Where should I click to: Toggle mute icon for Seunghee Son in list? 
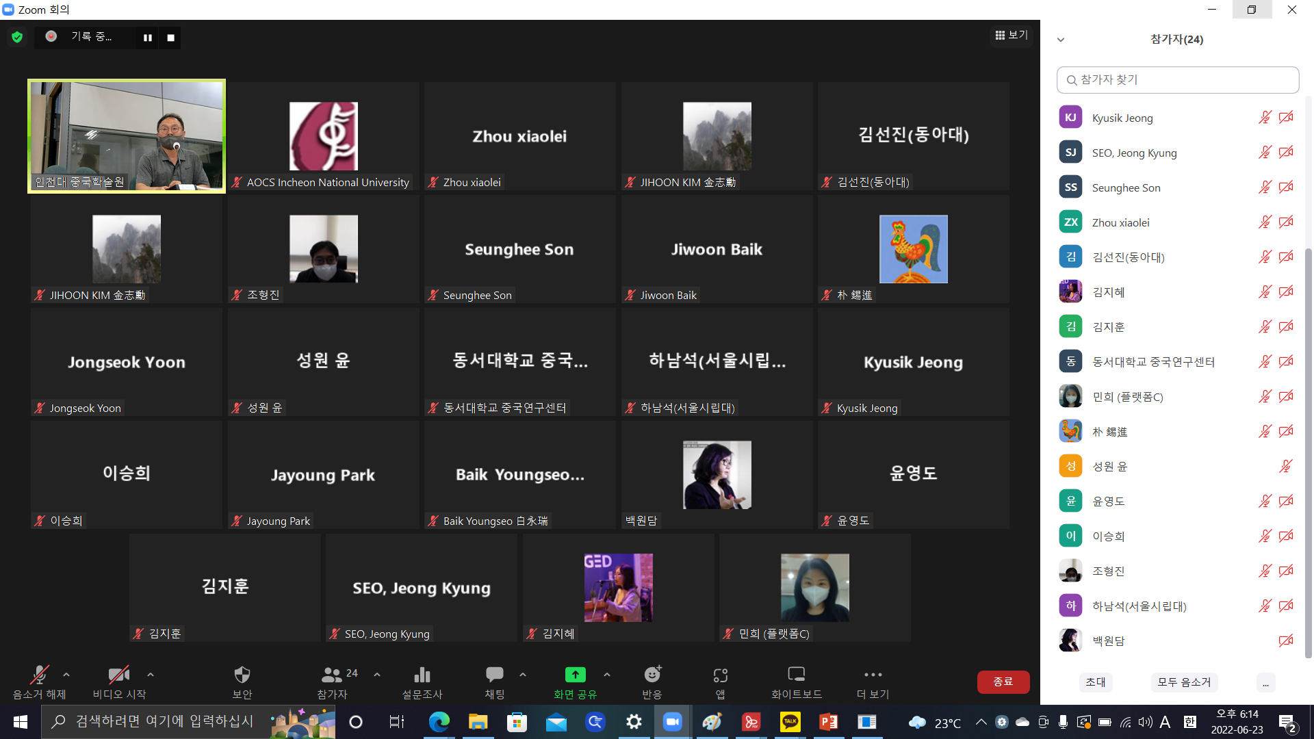tap(1265, 187)
